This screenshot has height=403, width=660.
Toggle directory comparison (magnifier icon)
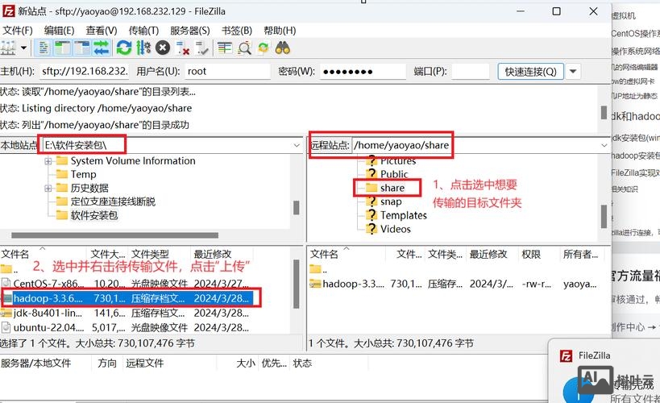tap(244, 48)
